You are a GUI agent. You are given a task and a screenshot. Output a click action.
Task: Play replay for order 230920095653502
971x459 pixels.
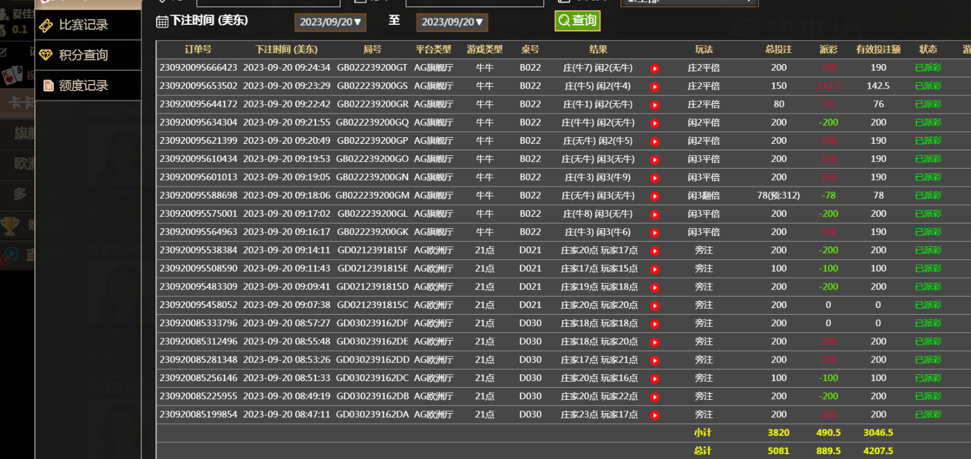click(655, 87)
